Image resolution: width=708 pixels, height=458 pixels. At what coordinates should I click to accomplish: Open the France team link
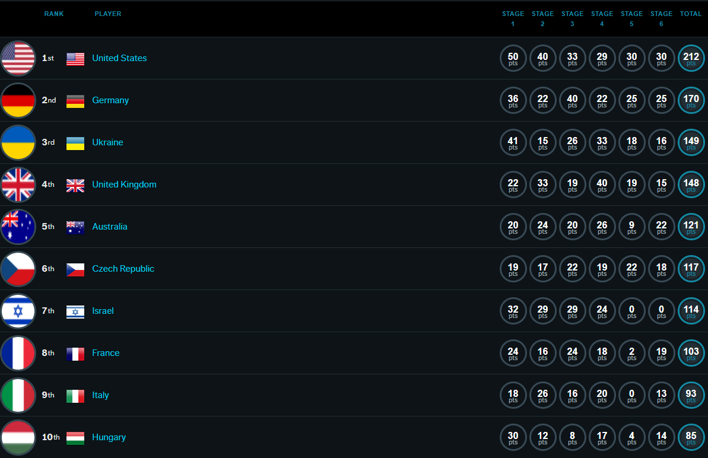point(106,353)
